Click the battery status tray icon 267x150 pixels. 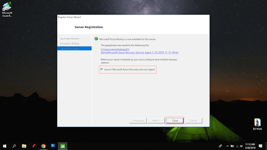click(232, 146)
